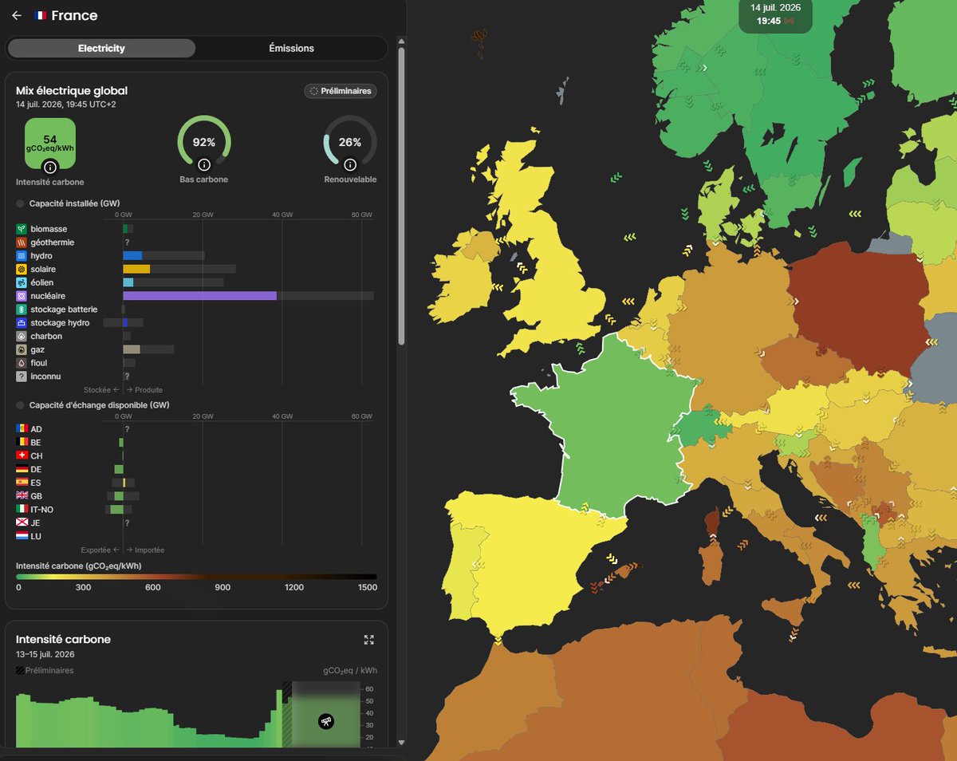
Task: Click the "stockage hydro" row label
Action: [60, 323]
